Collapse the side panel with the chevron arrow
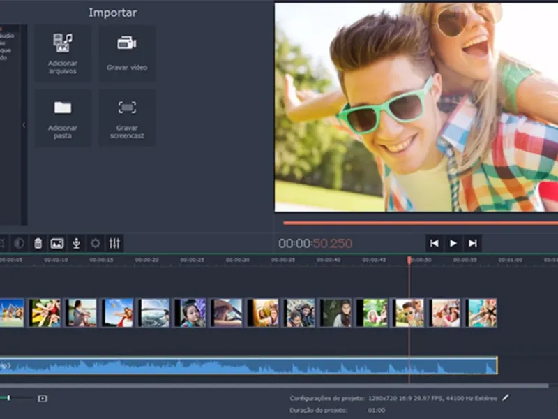This screenshot has height=419, width=558. pyautogui.click(x=24, y=125)
